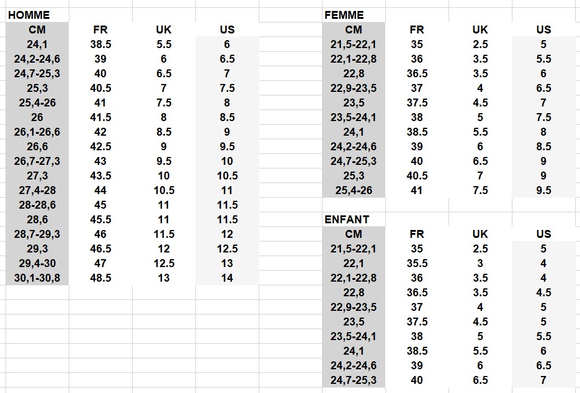Click the 26,7-27,3 CM cell
The image size is (580, 393).
[x=37, y=161]
